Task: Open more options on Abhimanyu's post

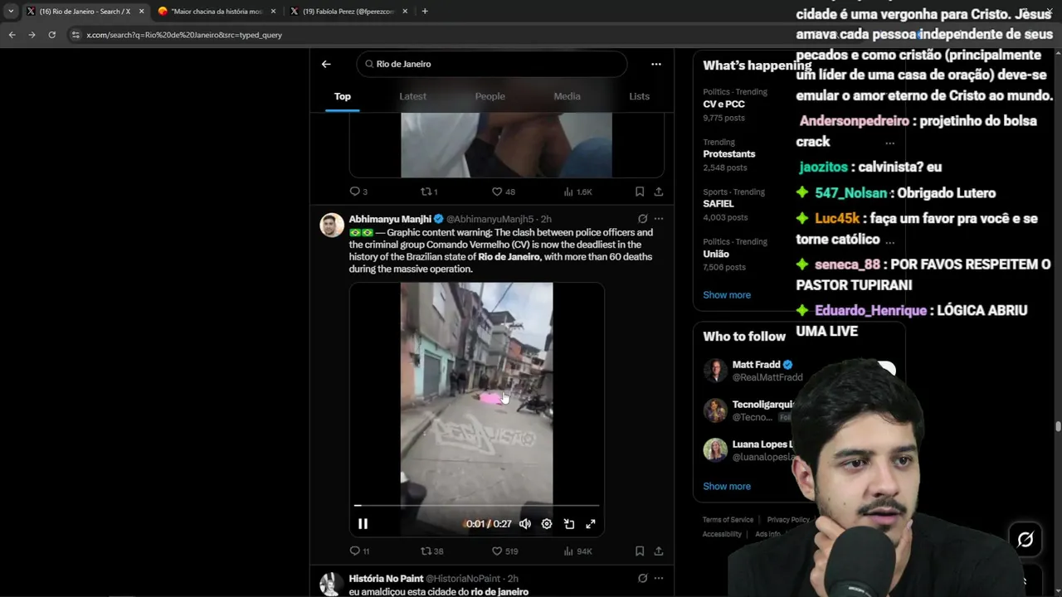Action: (659, 219)
